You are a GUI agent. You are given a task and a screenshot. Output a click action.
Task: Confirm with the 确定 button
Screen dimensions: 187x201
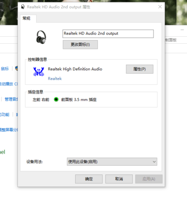point(89,179)
